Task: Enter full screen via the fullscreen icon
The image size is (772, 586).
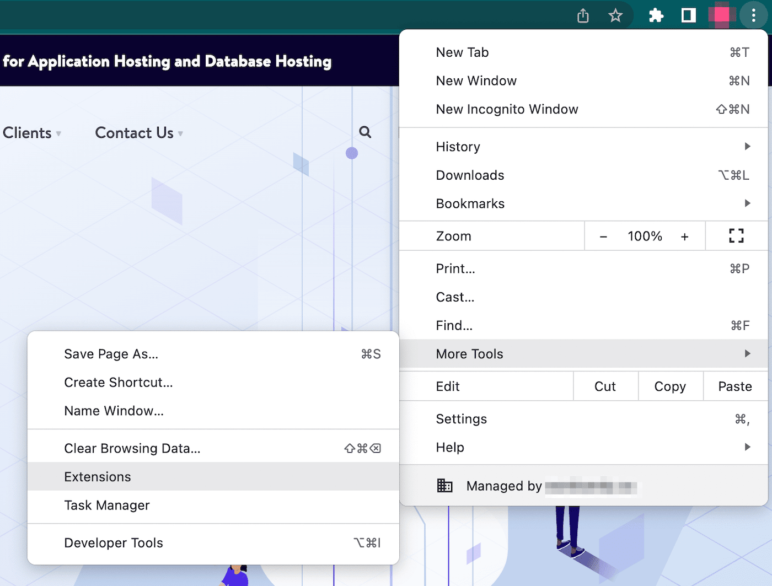Action: [x=736, y=235]
